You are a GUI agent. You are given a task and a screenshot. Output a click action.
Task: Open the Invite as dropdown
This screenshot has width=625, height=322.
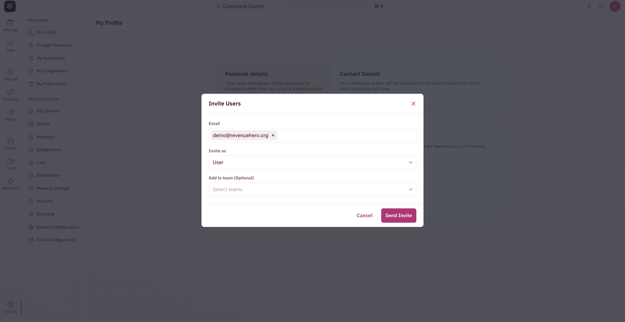pyautogui.click(x=312, y=162)
